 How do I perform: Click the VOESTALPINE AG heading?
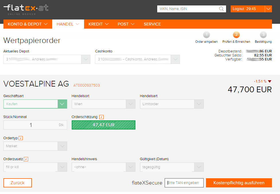tap(36, 84)
